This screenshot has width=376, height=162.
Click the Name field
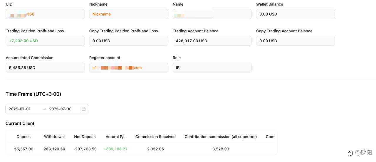212,14
